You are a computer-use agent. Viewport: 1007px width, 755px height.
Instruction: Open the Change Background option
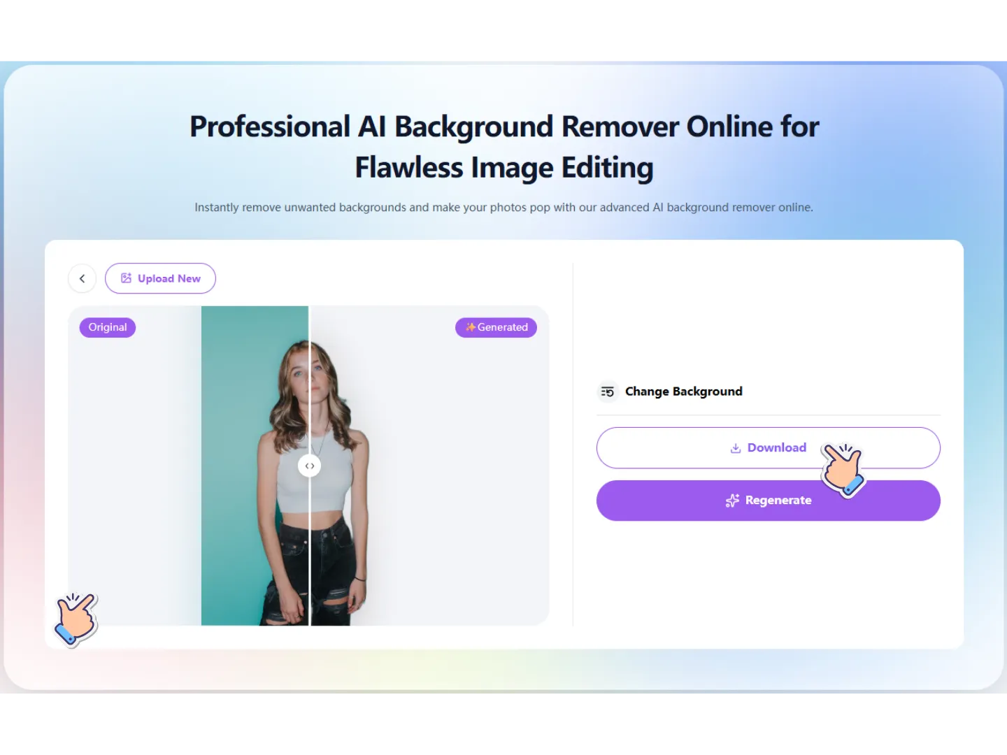pyautogui.click(x=683, y=391)
